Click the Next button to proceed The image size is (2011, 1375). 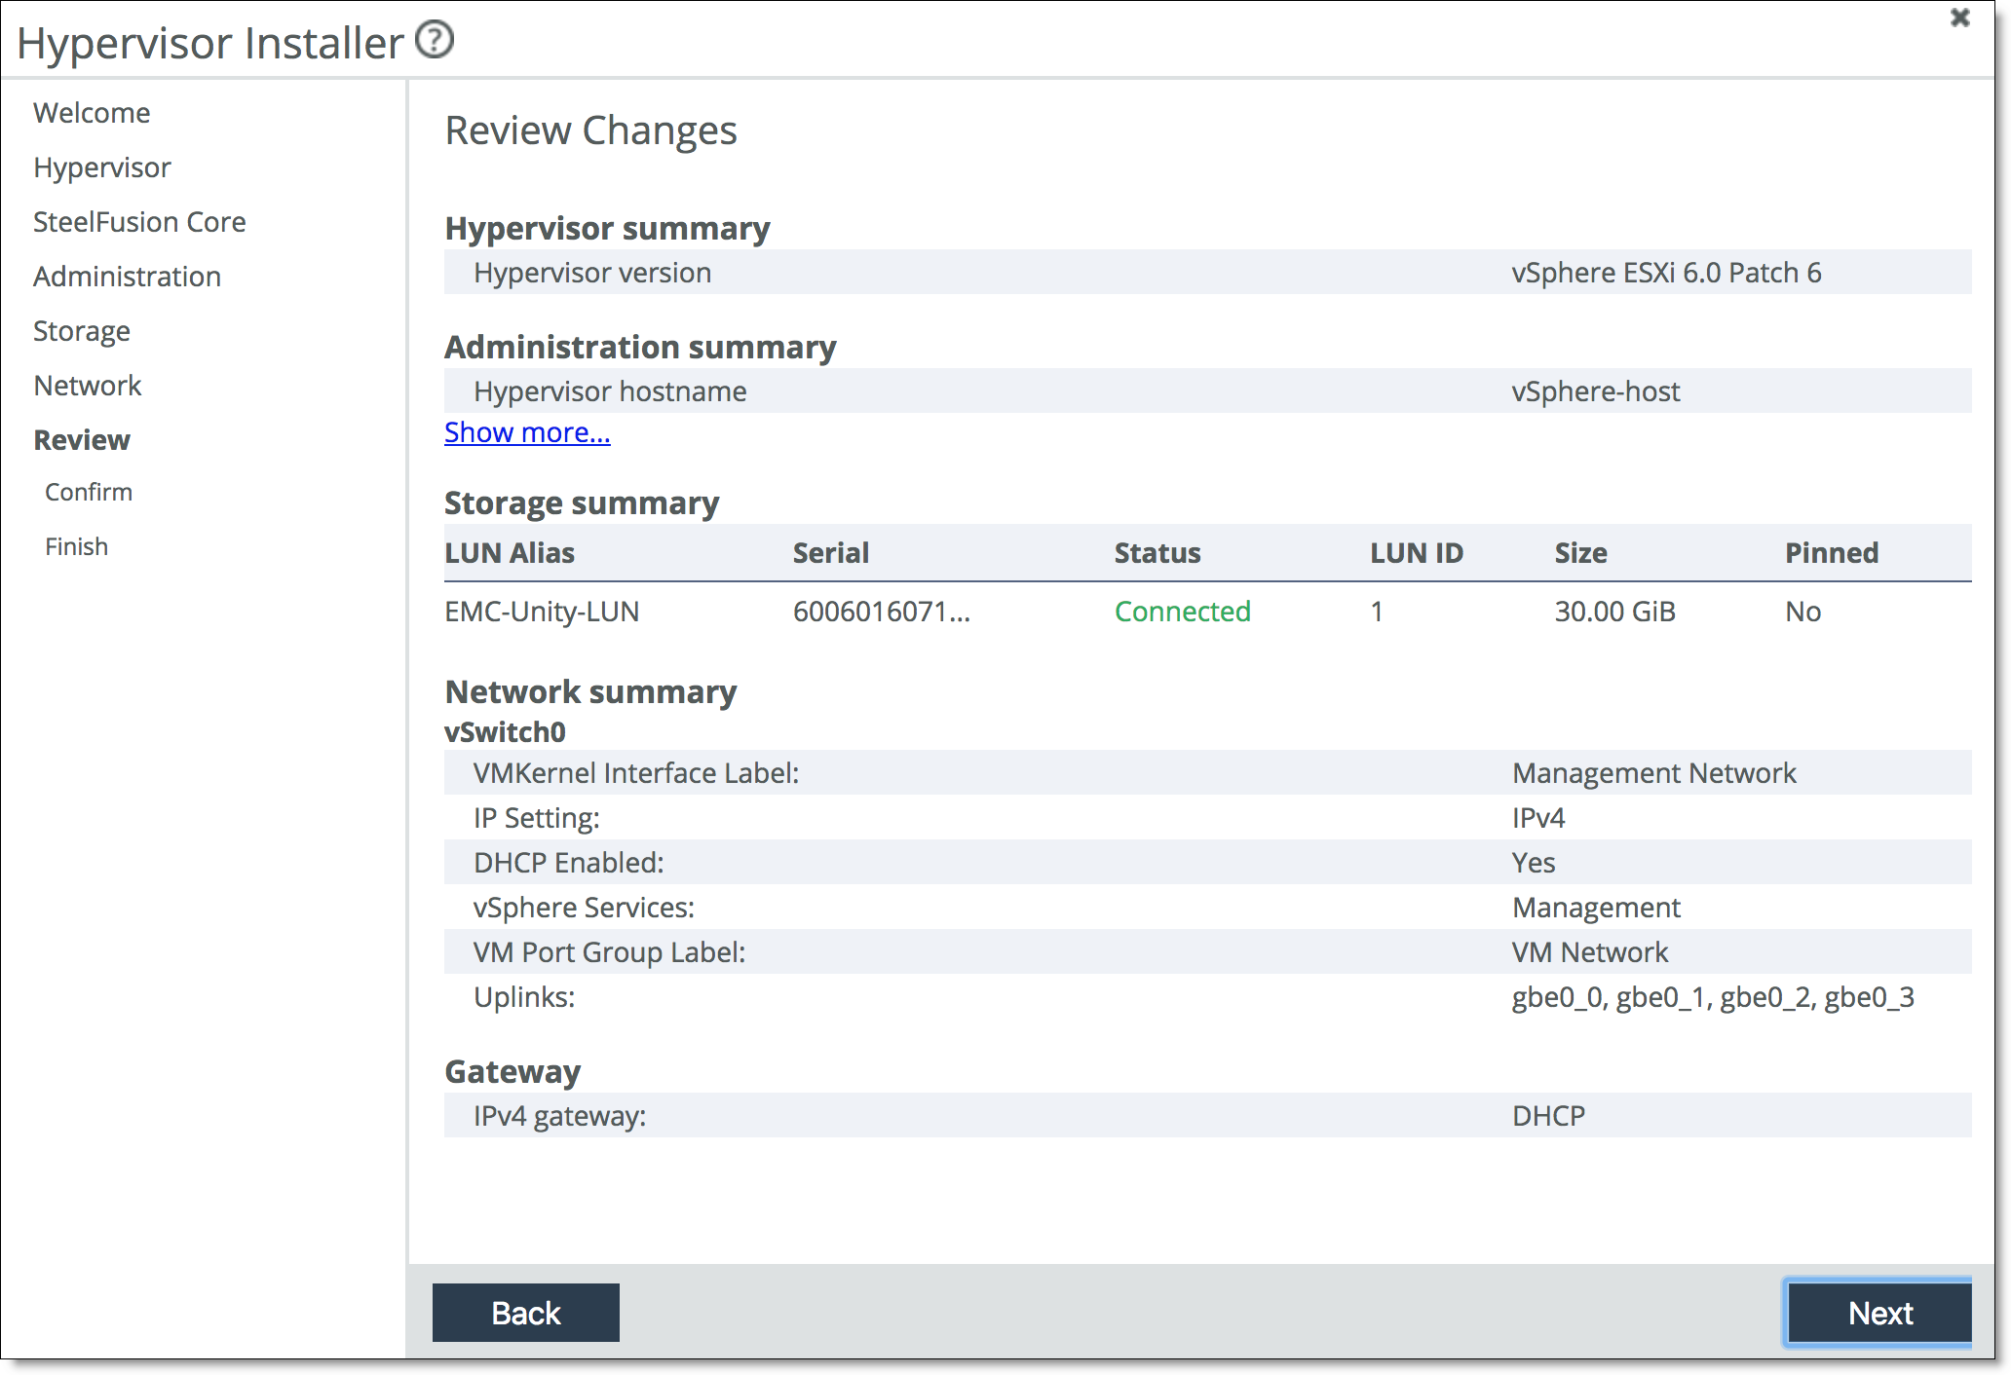(x=1878, y=1313)
